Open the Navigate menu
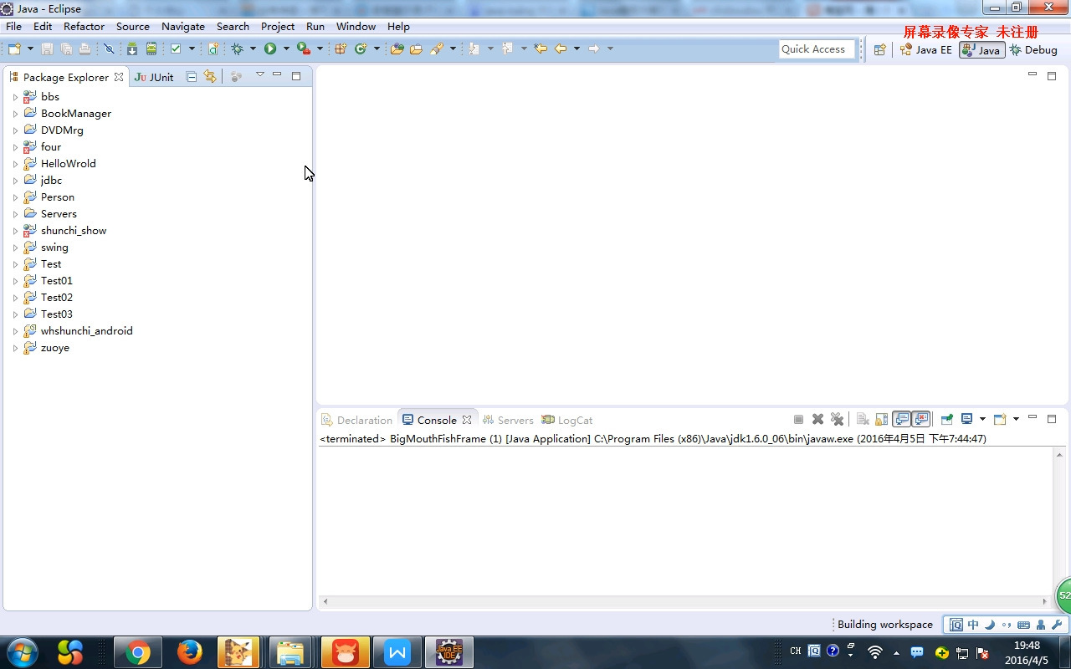 point(183,27)
